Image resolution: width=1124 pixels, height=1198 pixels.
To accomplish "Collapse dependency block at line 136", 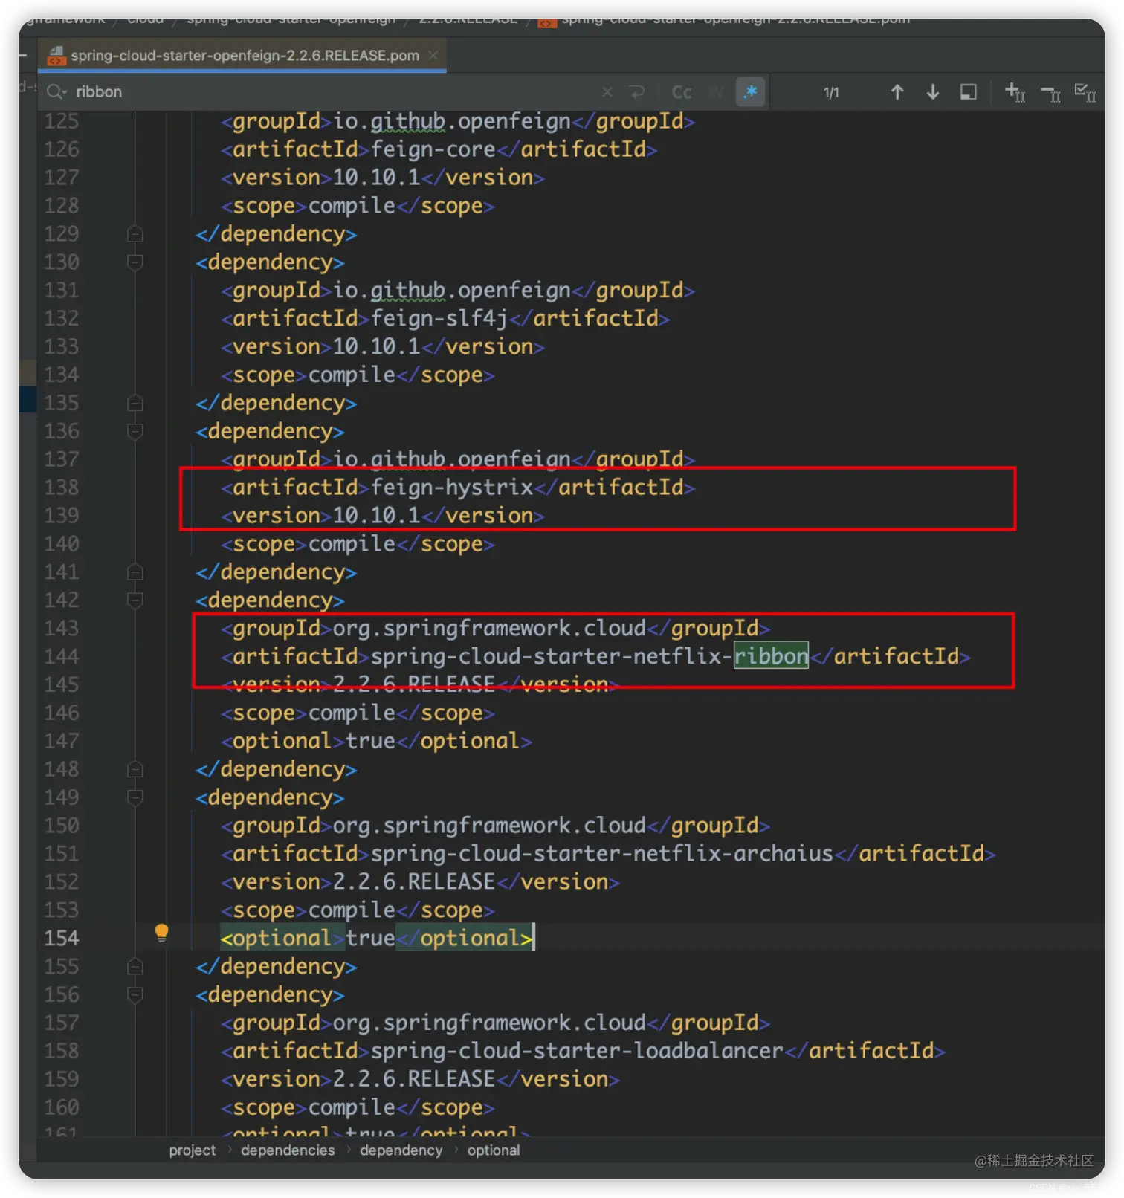I will [x=135, y=431].
